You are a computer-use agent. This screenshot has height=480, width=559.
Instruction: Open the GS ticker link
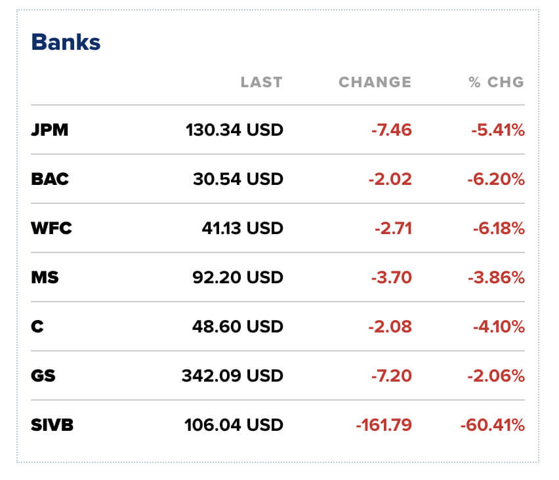pyautogui.click(x=43, y=376)
